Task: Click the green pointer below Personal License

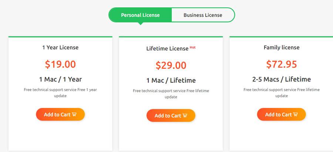Action: 140,24
